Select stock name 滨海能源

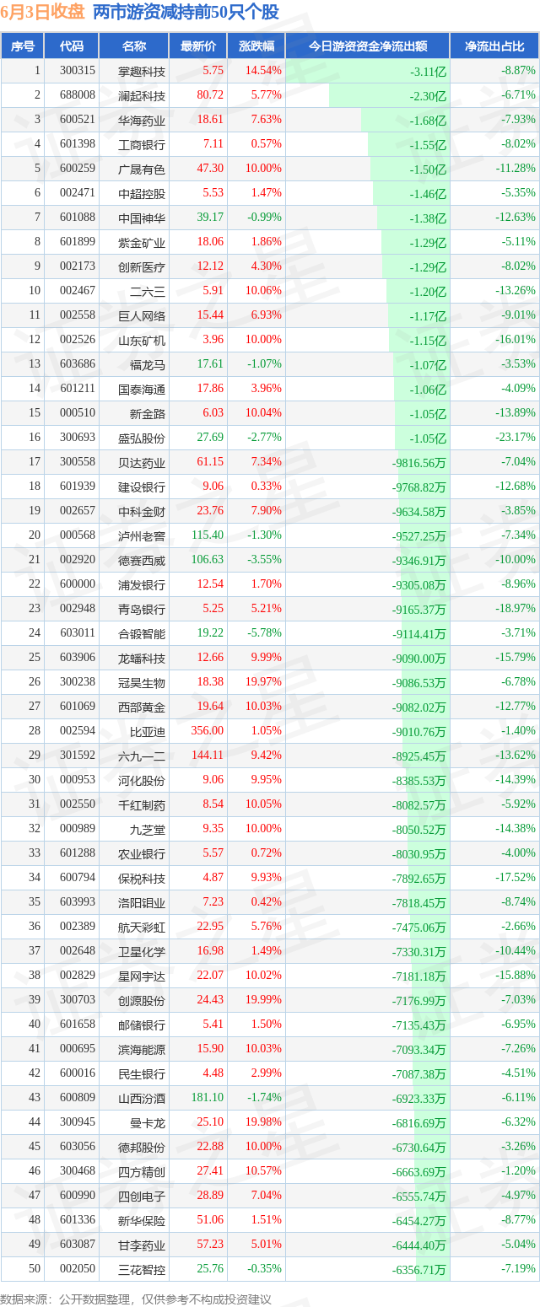pos(142,1050)
